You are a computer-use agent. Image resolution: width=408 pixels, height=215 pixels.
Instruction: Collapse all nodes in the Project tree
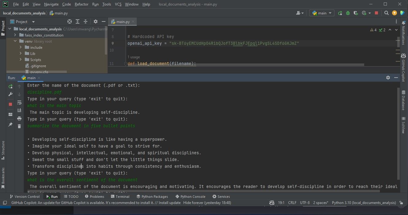86,21
